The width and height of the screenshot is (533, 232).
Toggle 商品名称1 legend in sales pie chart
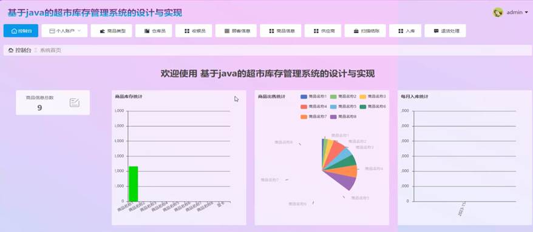tap(313, 97)
